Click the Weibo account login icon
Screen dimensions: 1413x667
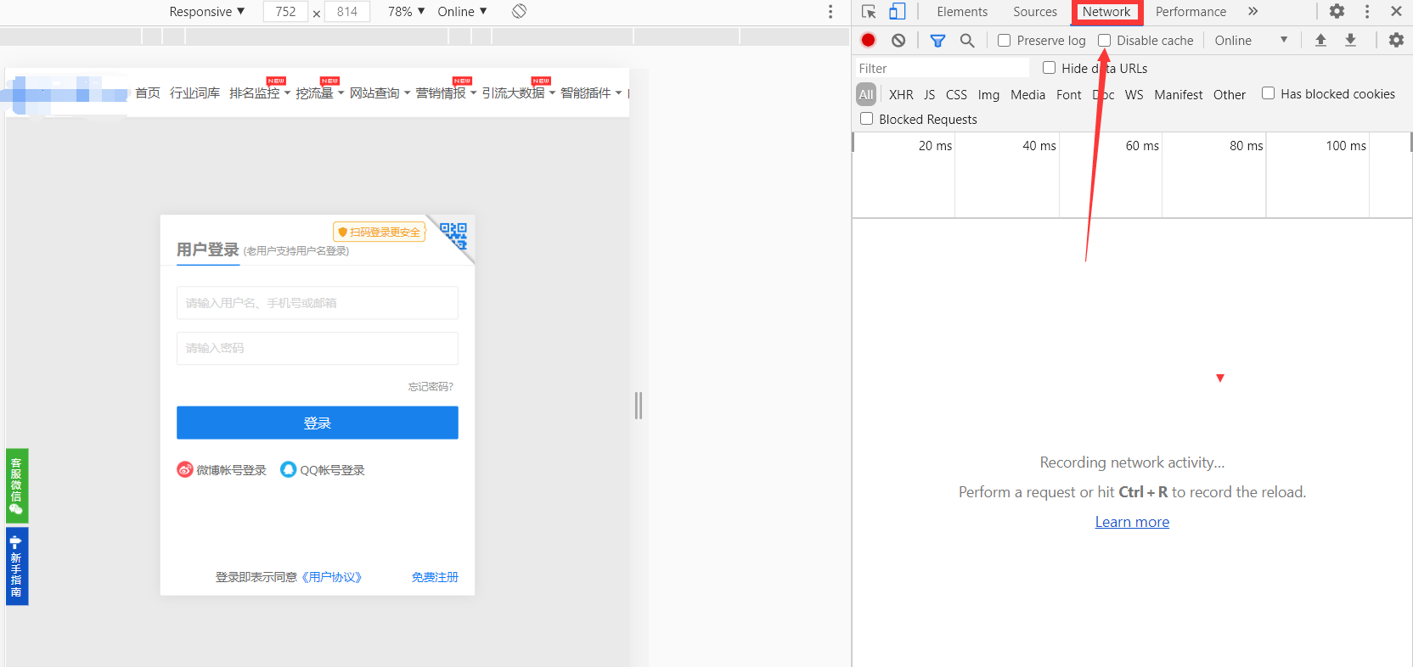[x=184, y=470]
